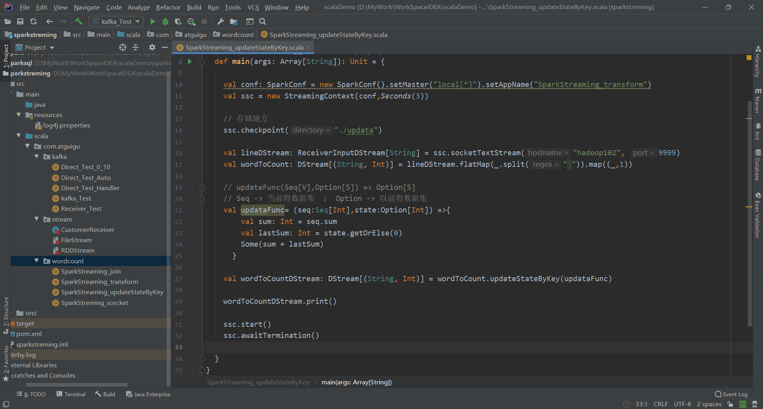
Task: Open Search Everywhere magnifier icon
Action: click(x=263, y=21)
